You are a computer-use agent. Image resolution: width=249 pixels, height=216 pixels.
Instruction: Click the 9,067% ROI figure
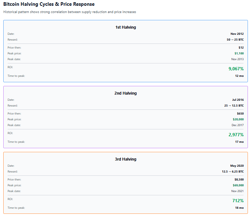(236, 68)
